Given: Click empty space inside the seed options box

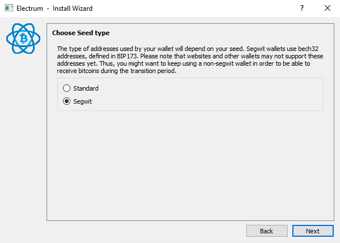Looking at the screenshot, I should [x=206, y=95].
